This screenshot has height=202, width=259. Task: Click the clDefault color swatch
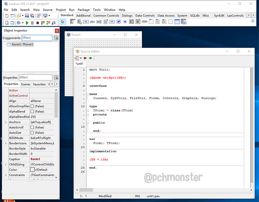click(33, 170)
